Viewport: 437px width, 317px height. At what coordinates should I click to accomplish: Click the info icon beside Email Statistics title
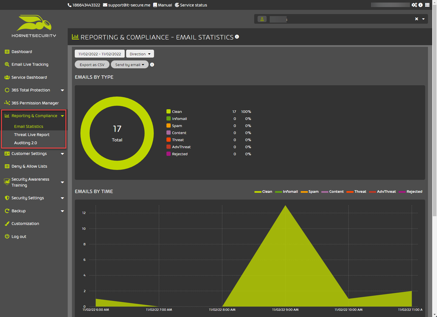click(237, 37)
